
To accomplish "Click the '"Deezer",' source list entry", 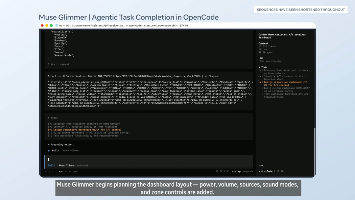I will (59, 52).
